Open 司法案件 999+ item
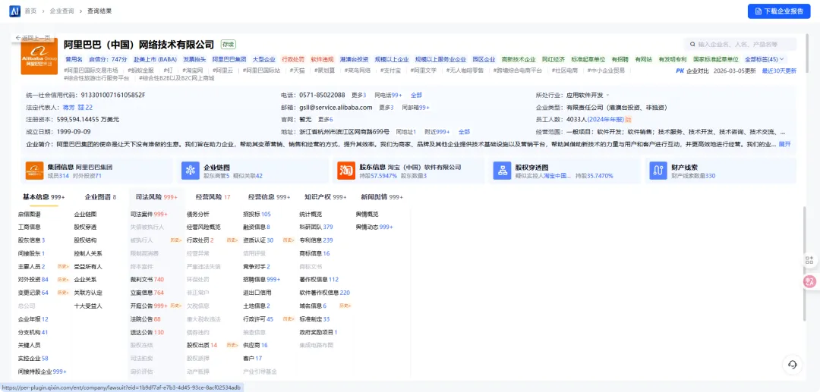This screenshot has width=820, height=392. [149, 214]
